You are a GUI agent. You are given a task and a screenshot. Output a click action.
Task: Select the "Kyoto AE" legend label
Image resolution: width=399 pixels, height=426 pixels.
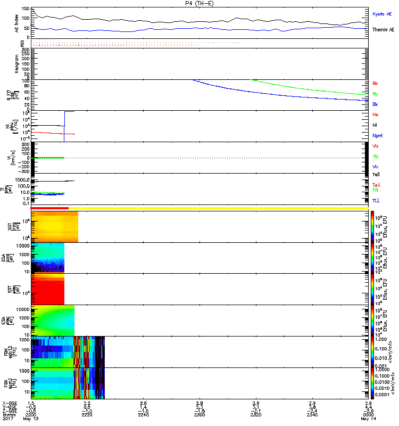(382, 14)
